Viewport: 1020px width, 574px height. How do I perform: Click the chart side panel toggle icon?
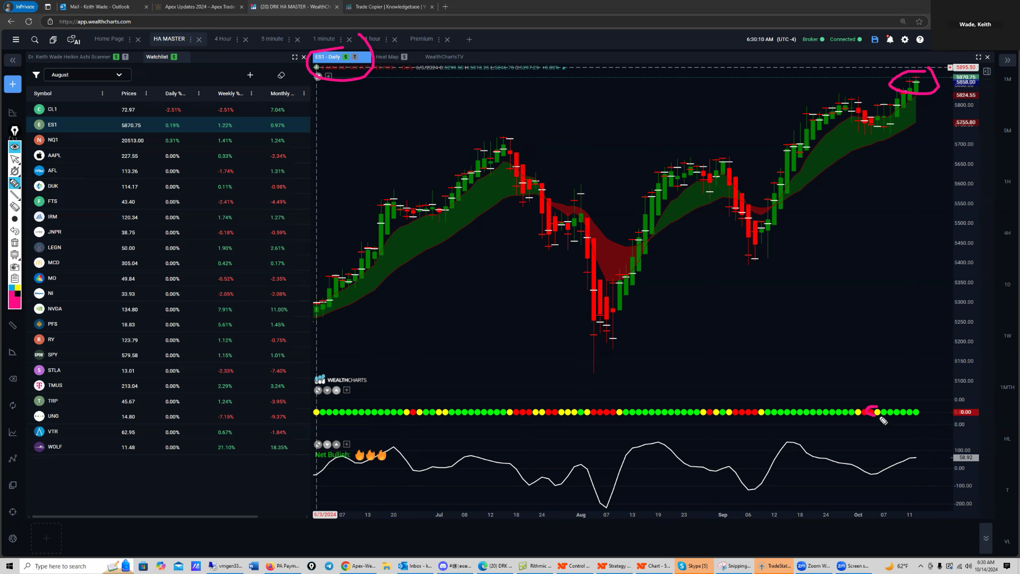(987, 71)
